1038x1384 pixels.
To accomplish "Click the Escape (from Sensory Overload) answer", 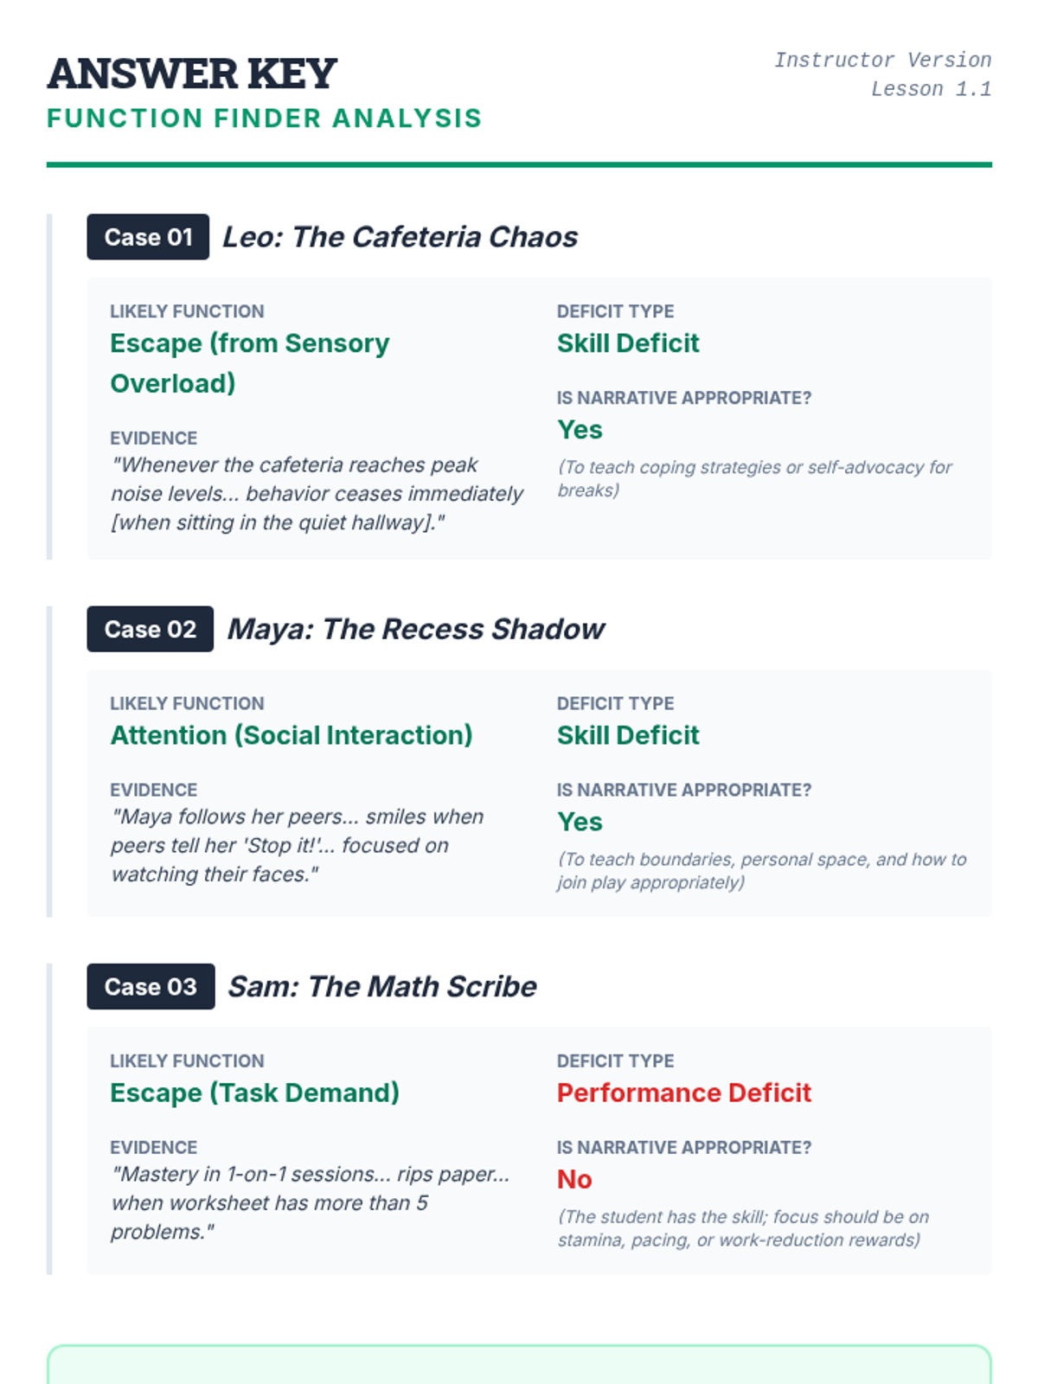I will tap(250, 362).
